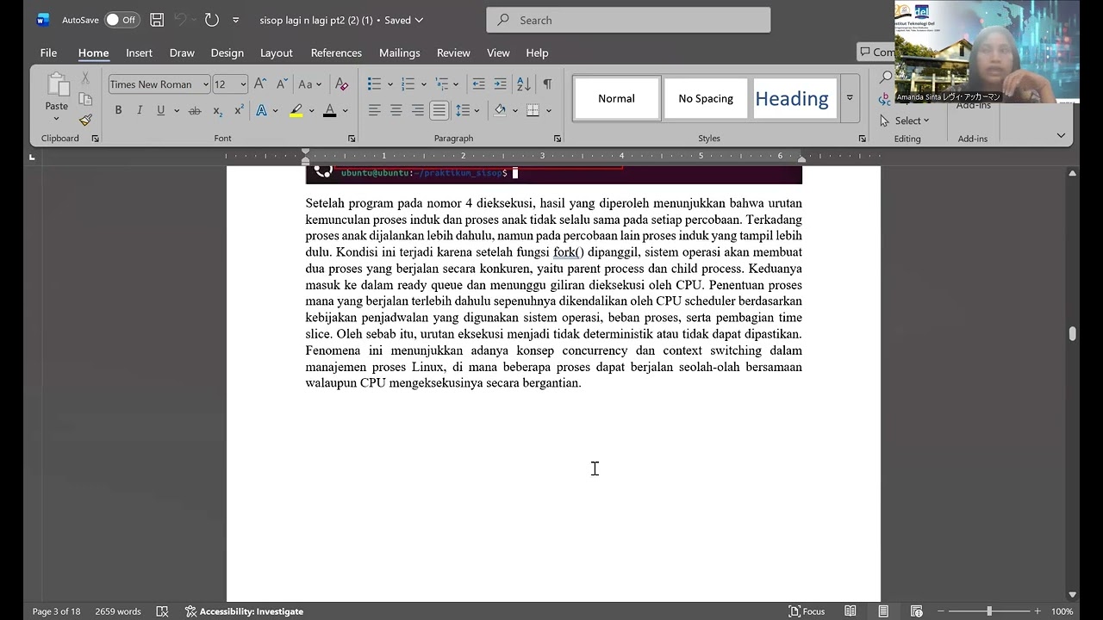This screenshot has width=1103, height=620.
Task: Toggle Superscript formatting
Action: pos(239,110)
